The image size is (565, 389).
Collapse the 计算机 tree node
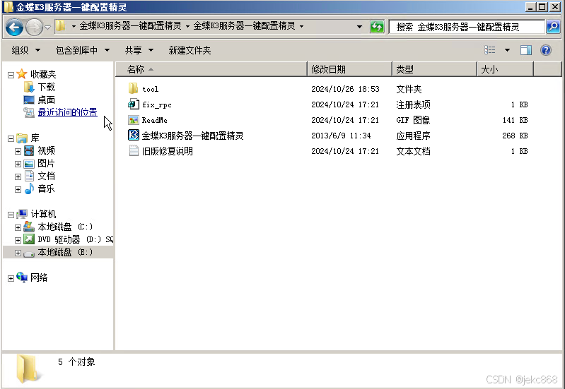(x=11, y=215)
